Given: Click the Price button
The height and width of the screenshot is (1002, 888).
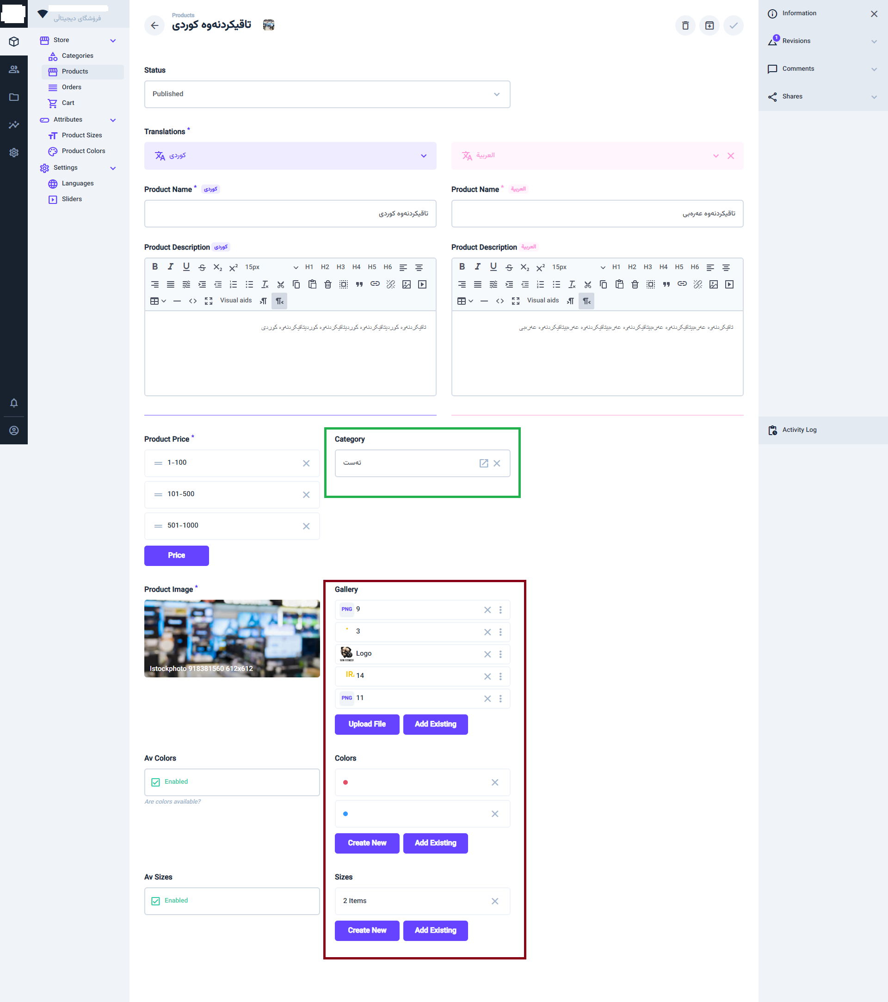Looking at the screenshot, I should tap(176, 555).
